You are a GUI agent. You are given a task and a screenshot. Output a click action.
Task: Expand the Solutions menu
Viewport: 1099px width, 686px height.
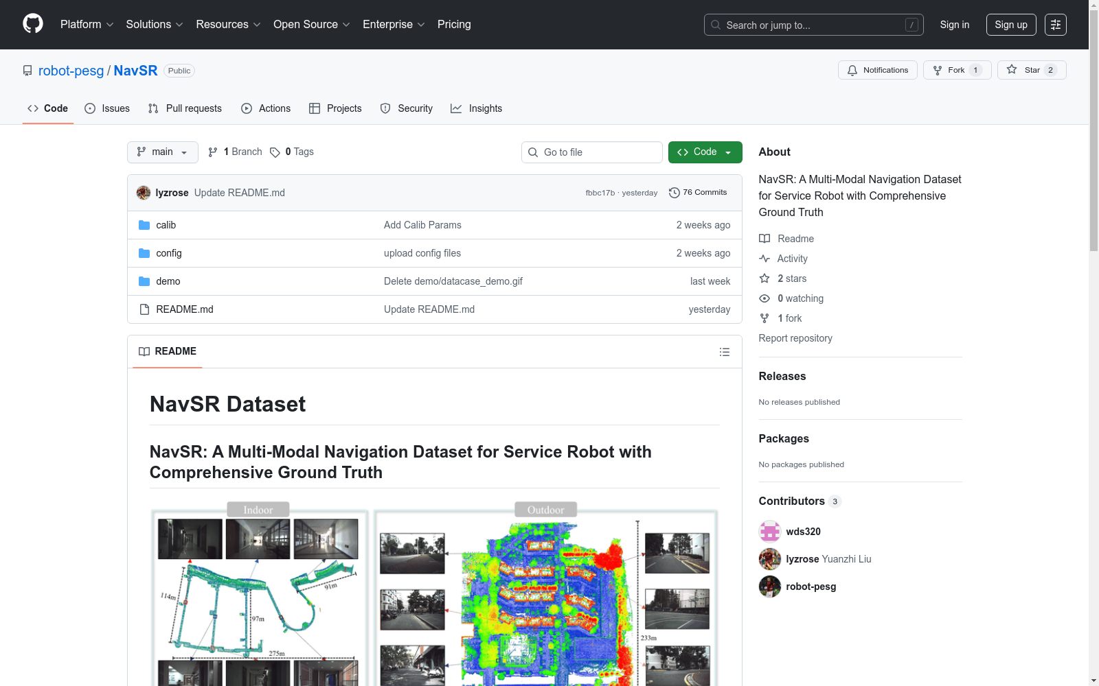coord(155,24)
